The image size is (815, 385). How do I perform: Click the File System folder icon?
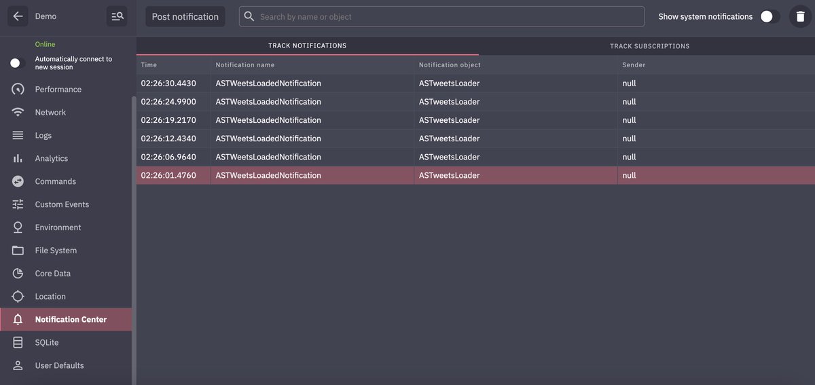18,251
